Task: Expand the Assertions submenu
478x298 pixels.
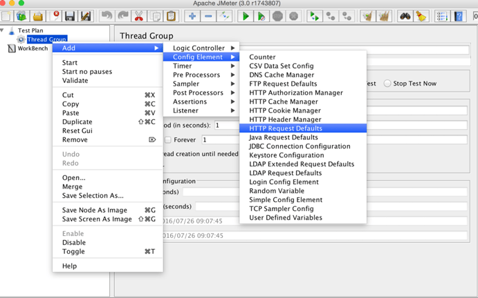Action: (201, 101)
